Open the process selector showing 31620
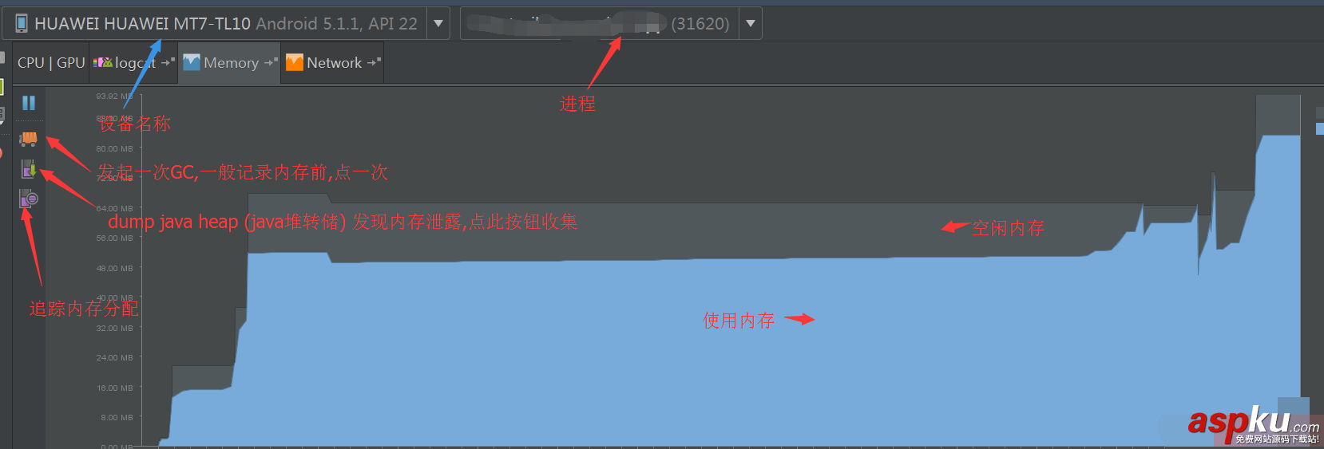The width and height of the screenshot is (1324, 449). [600, 23]
